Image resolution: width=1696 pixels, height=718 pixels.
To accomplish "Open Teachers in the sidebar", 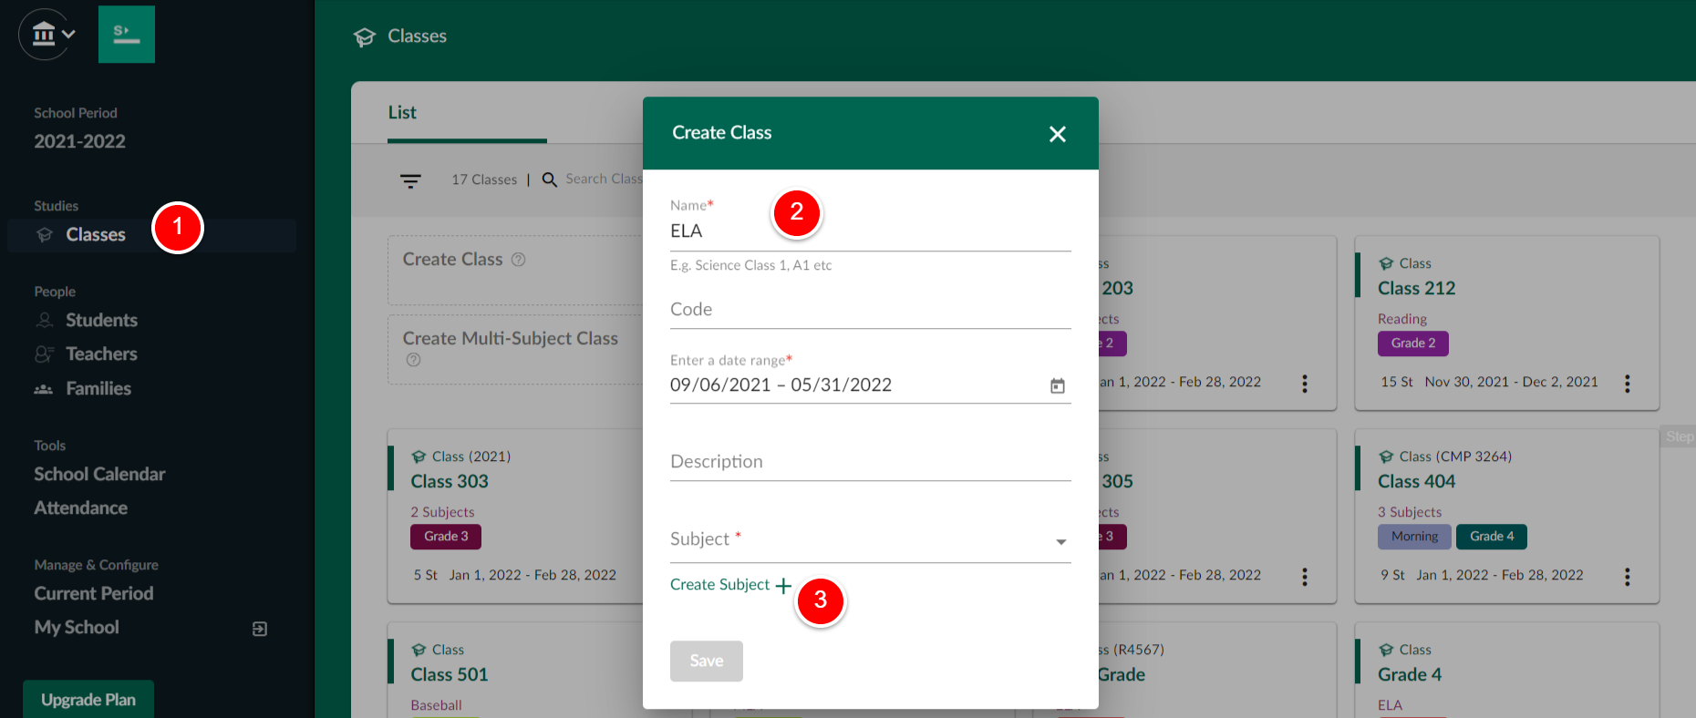I will click(x=101, y=354).
